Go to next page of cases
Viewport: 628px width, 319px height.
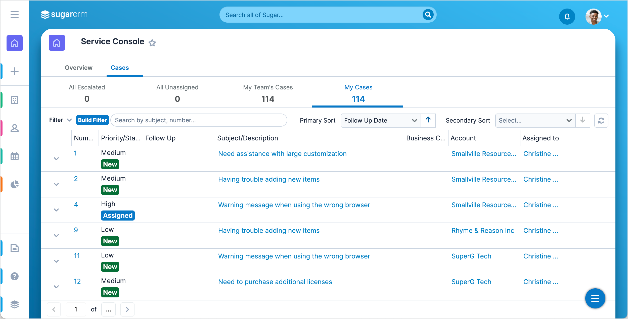click(x=127, y=309)
